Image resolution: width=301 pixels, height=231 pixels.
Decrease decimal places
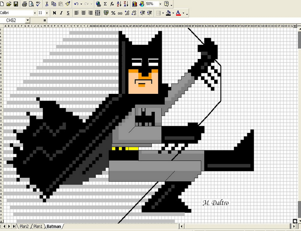pos(134,13)
